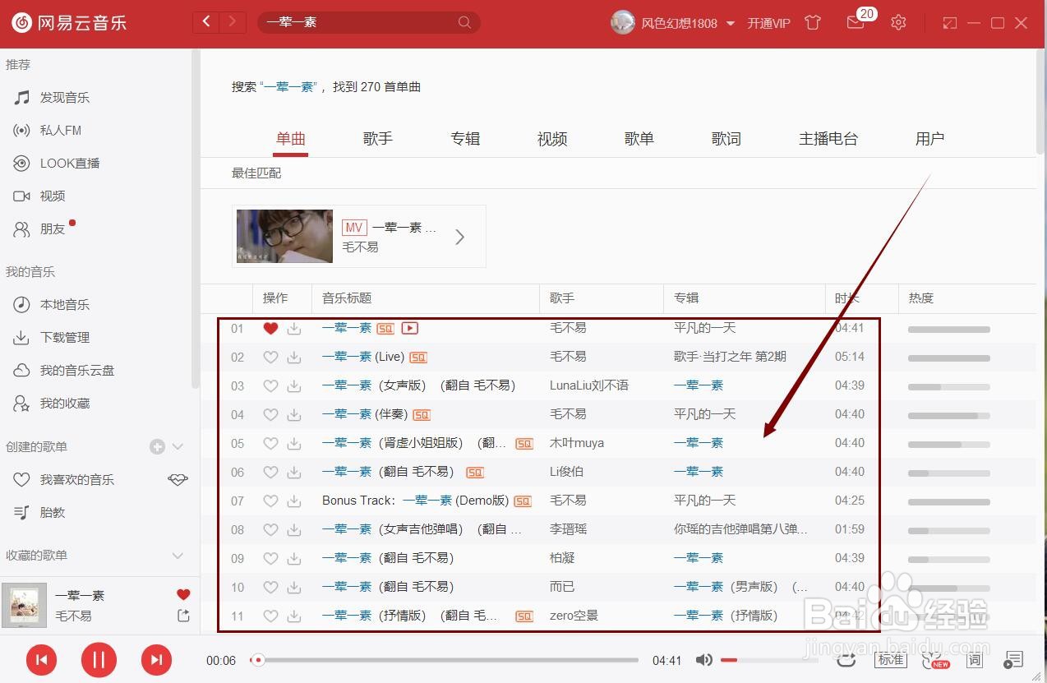Switch to 主播电台 tab

(828, 139)
